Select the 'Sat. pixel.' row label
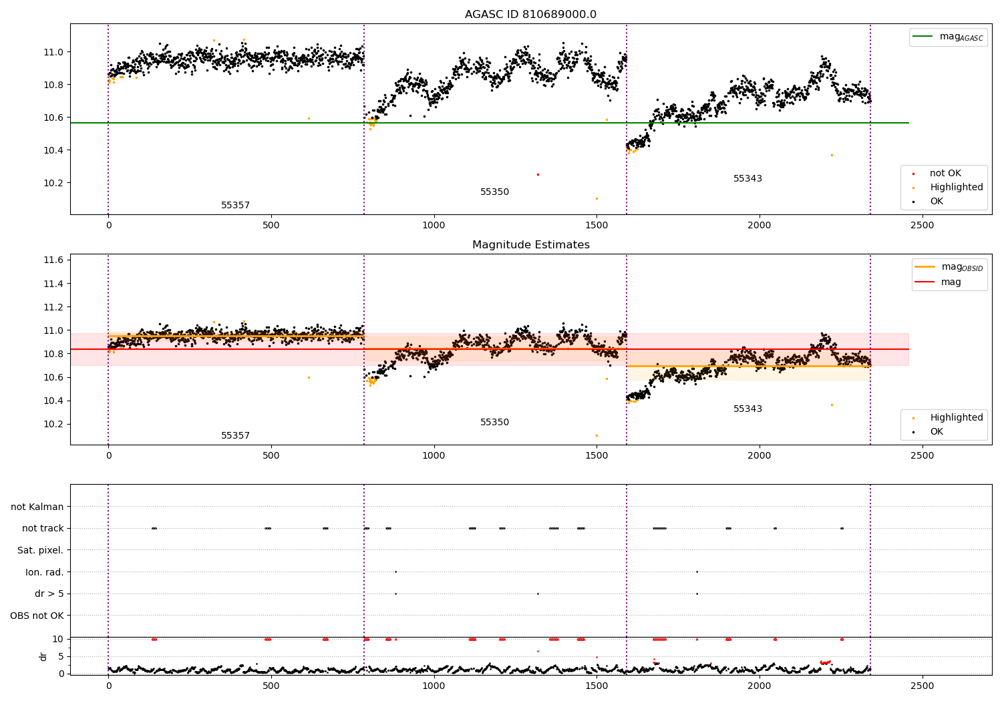The width and height of the screenshot is (1002, 701). [41, 550]
